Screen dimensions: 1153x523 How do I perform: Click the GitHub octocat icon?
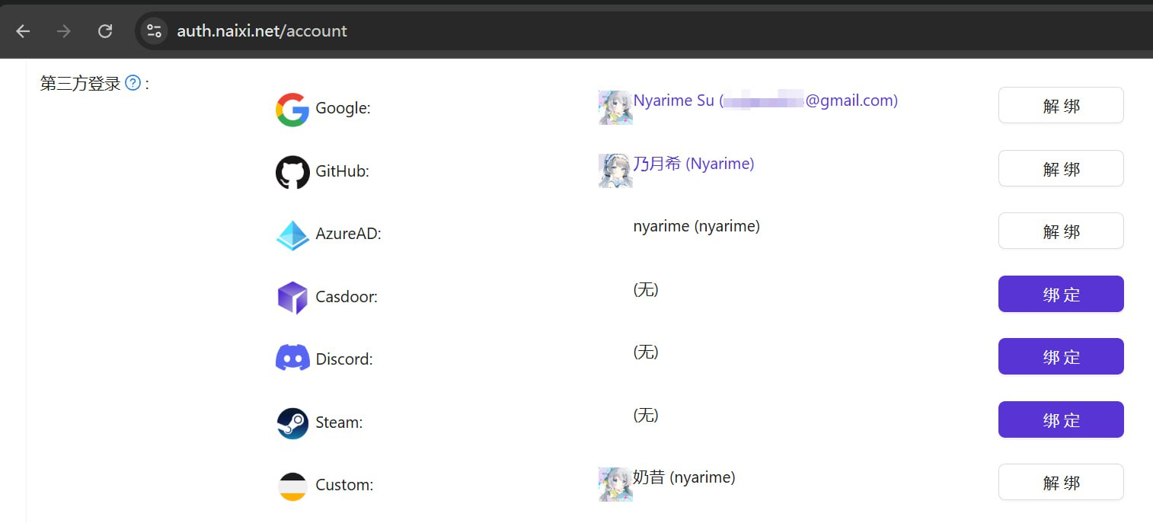292,172
